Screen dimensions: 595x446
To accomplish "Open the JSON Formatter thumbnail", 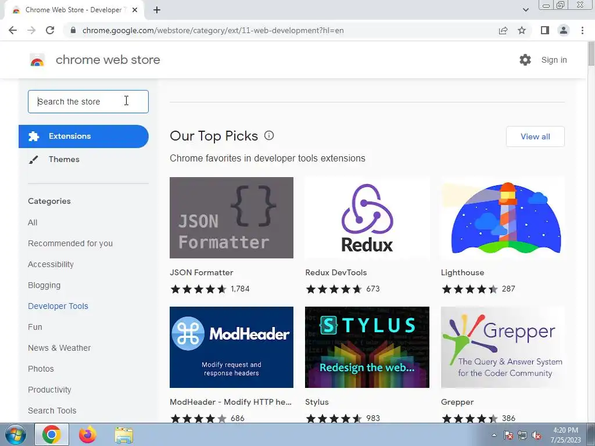I will [231, 218].
